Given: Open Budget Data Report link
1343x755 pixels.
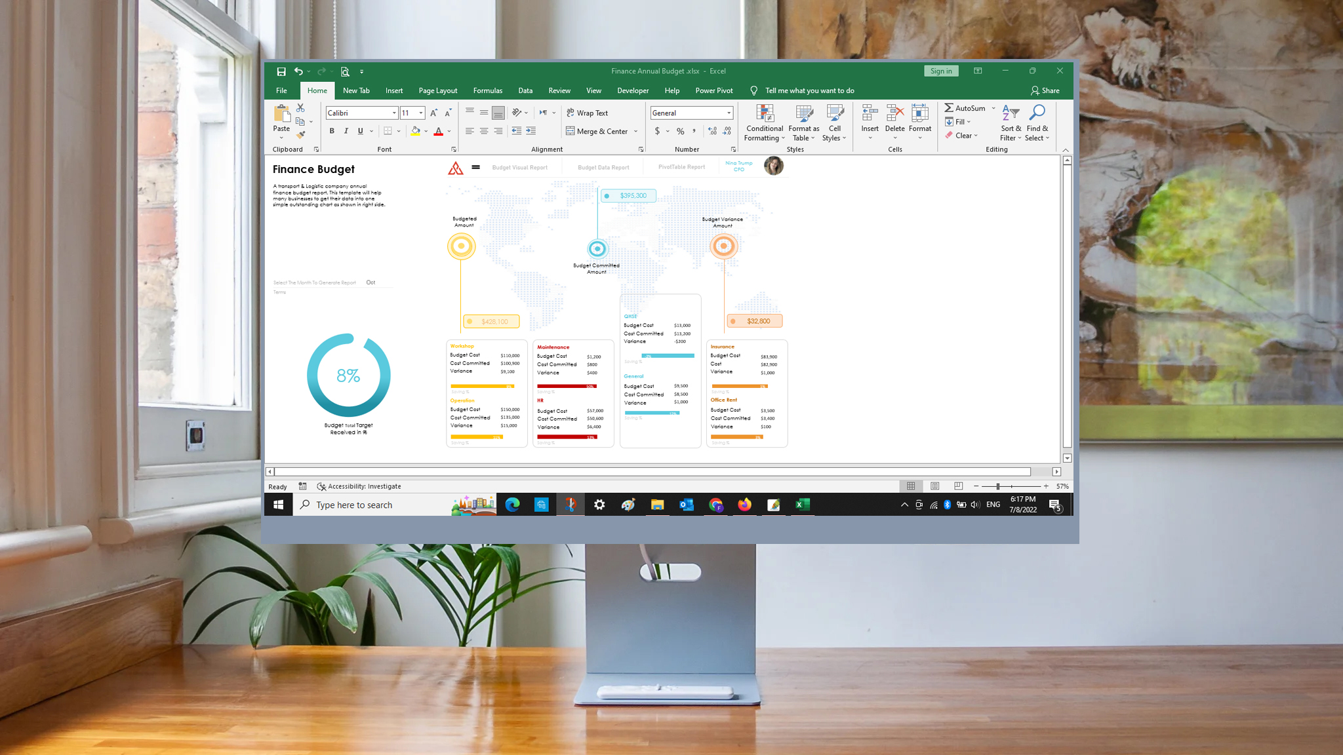Looking at the screenshot, I should pos(603,168).
